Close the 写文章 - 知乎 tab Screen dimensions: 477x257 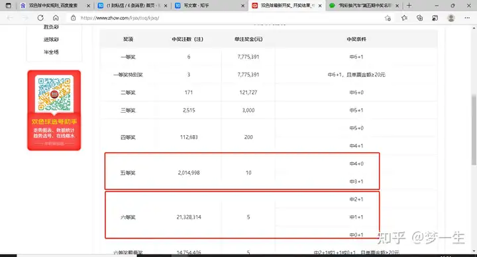242,5
